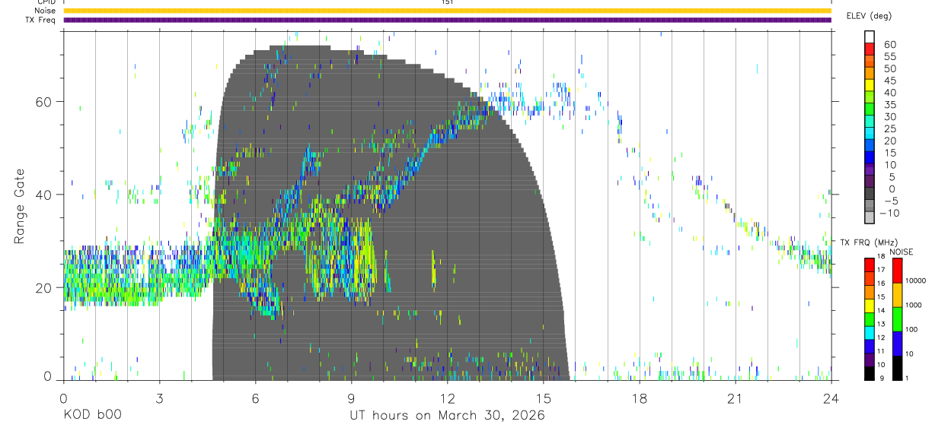Click the '17' label on TX FRQ colorbar

879,270
